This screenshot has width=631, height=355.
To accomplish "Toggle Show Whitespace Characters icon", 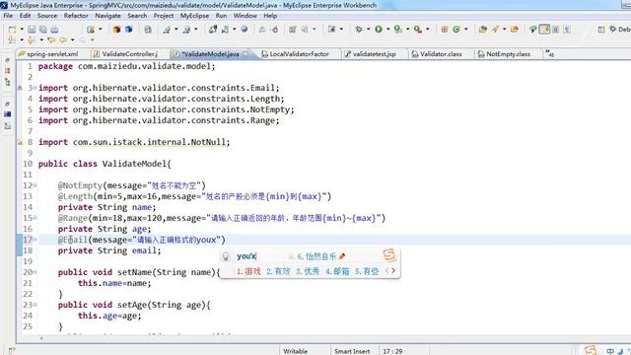I will tap(567, 29).
